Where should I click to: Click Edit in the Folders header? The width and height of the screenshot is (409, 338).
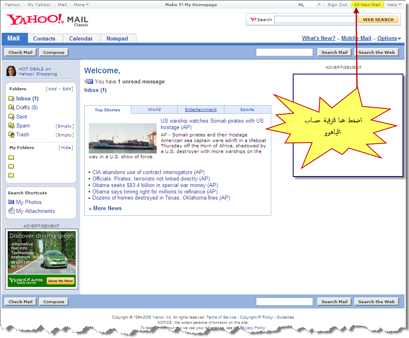67,89
